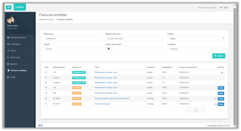Click Editar for invoice id 15
The width and height of the screenshot is (241, 131).
tap(221, 88)
